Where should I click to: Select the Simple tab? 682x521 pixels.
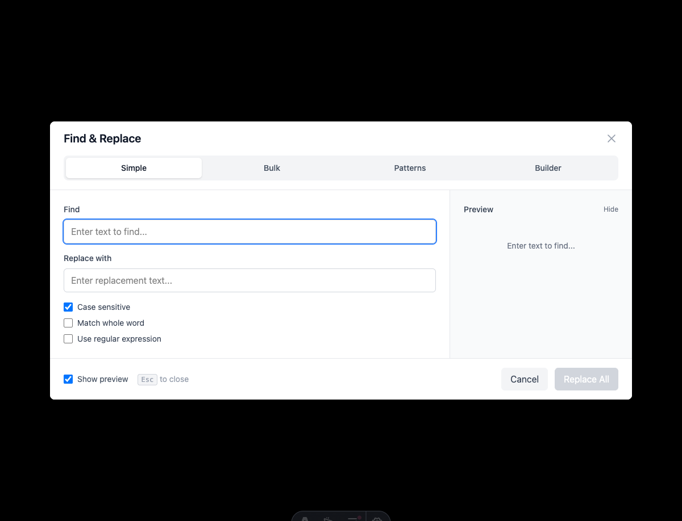pos(134,168)
